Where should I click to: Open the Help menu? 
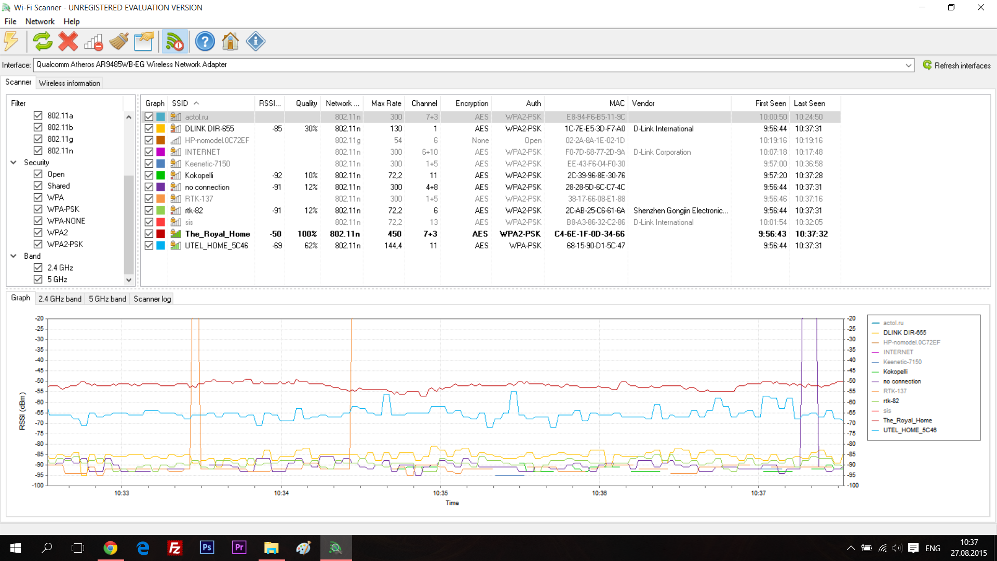(x=72, y=21)
